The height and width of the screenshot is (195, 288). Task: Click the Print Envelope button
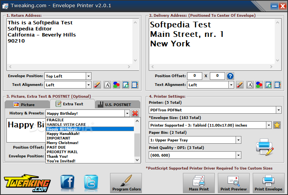tap(269, 183)
